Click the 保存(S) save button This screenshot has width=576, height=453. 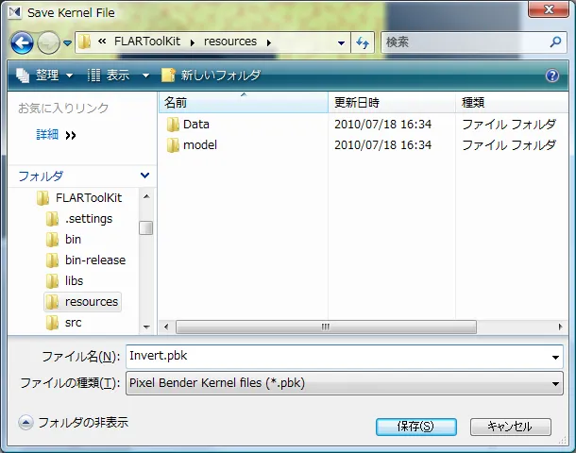pyautogui.click(x=416, y=427)
